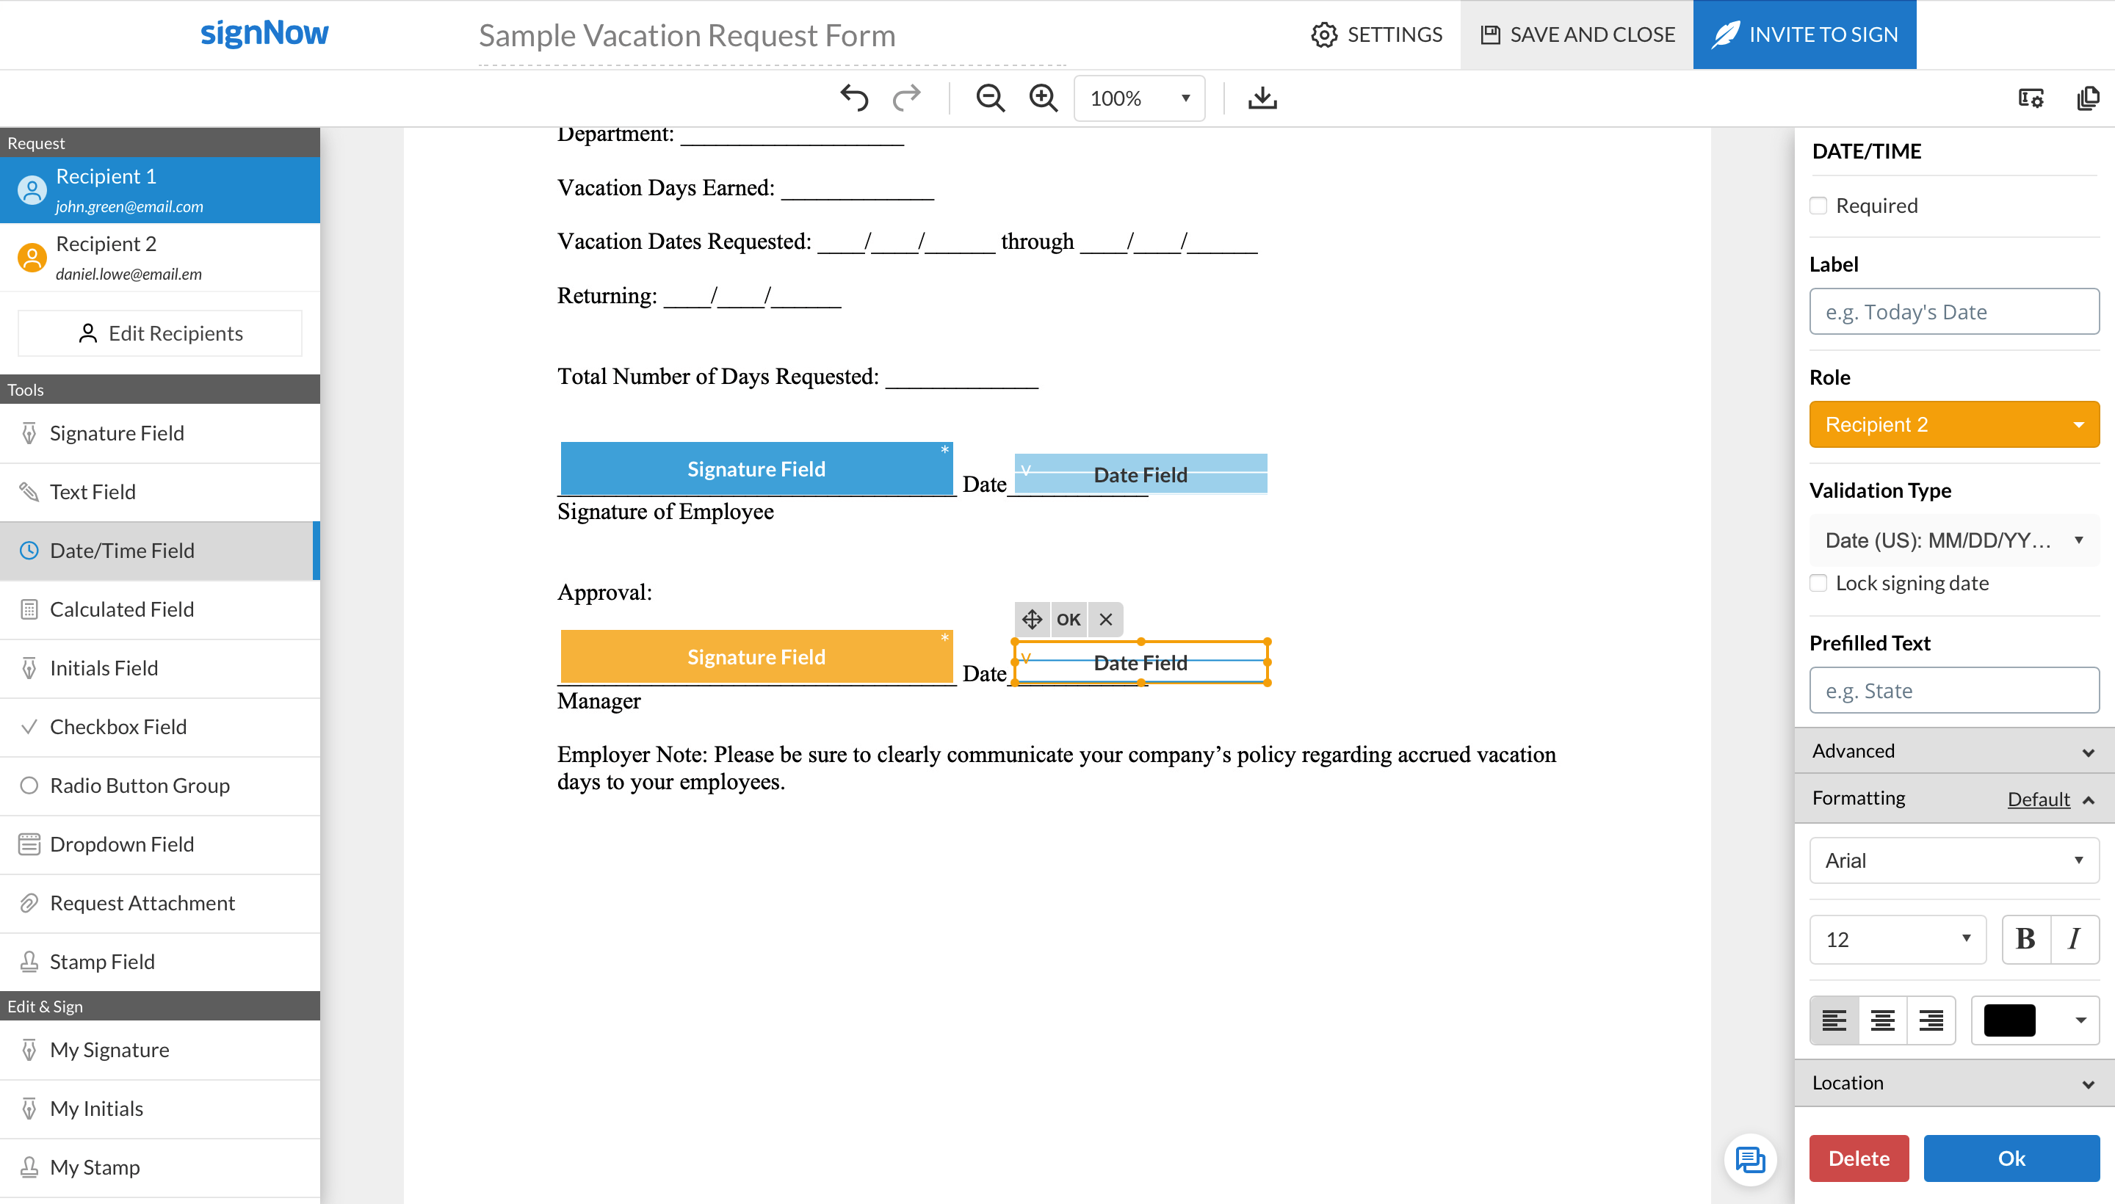2115x1204 pixels.
Task: Select the Stamp Field tool
Action: tap(103, 961)
